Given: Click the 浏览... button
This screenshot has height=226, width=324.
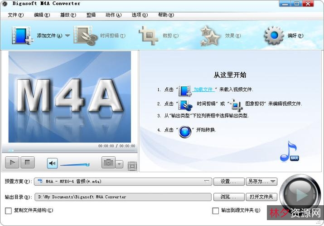Looking at the screenshot, I should (229, 197).
